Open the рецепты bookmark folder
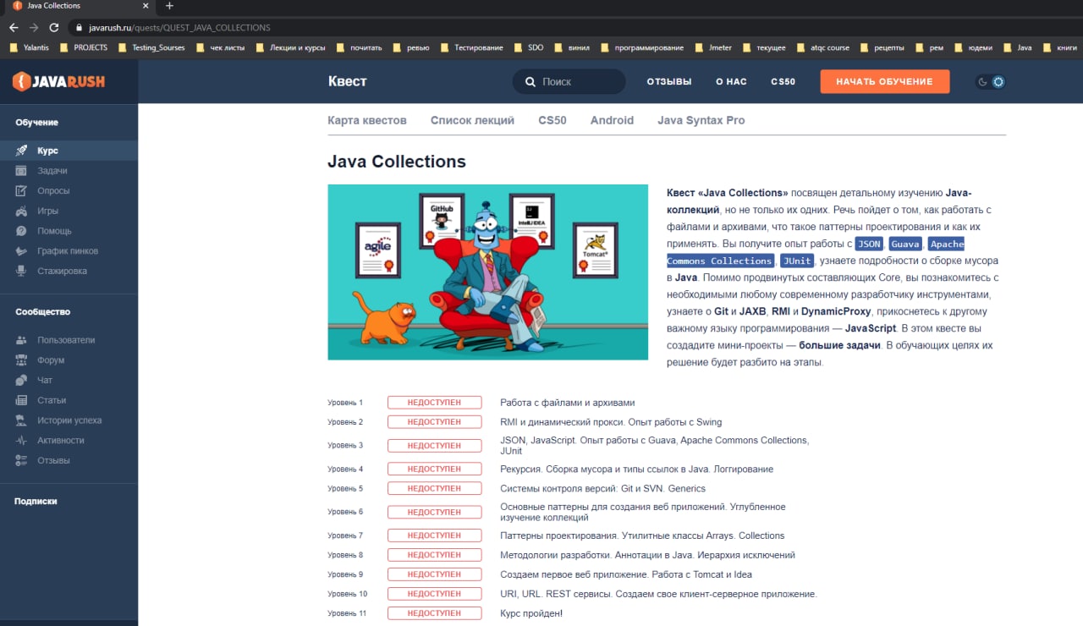The image size is (1083, 626). pos(882,47)
